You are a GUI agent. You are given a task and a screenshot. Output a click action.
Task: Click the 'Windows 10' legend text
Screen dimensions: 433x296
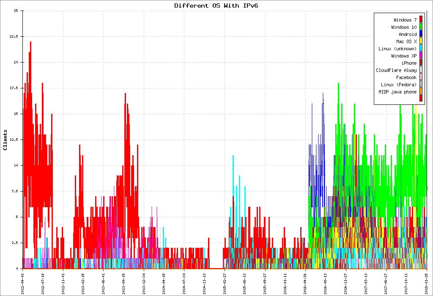point(403,27)
